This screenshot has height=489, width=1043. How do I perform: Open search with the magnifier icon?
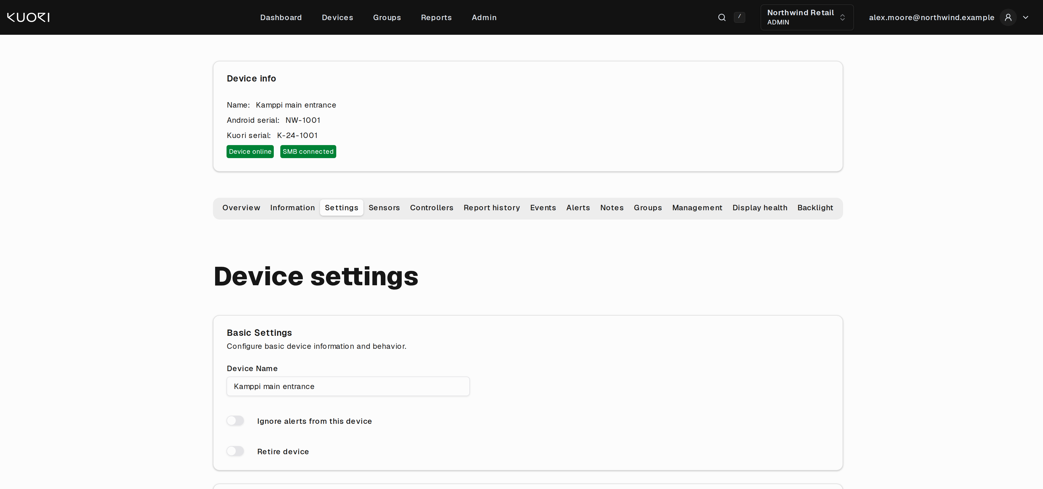pyautogui.click(x=722, y=17)
